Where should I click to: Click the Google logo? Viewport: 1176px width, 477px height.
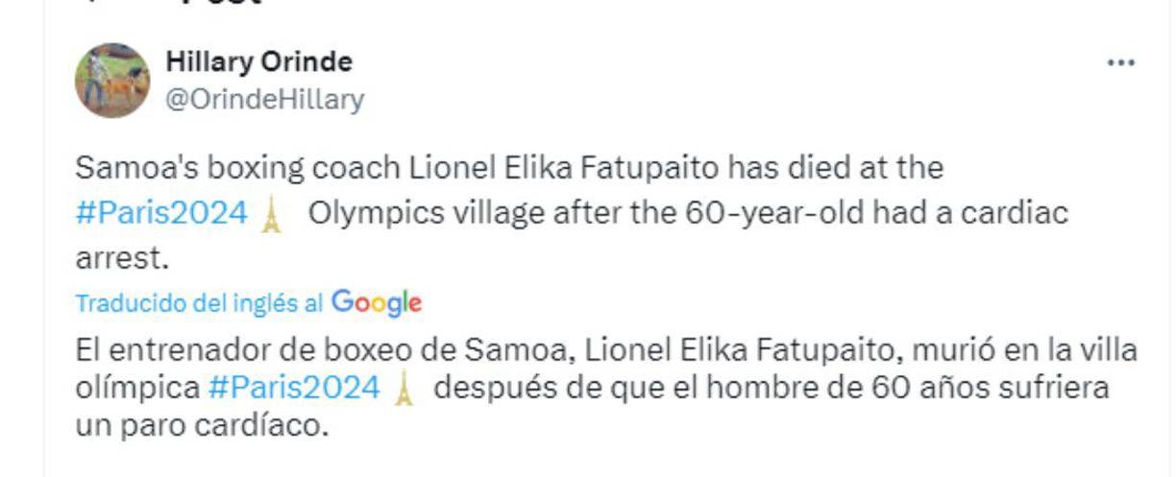coord(377,303)
